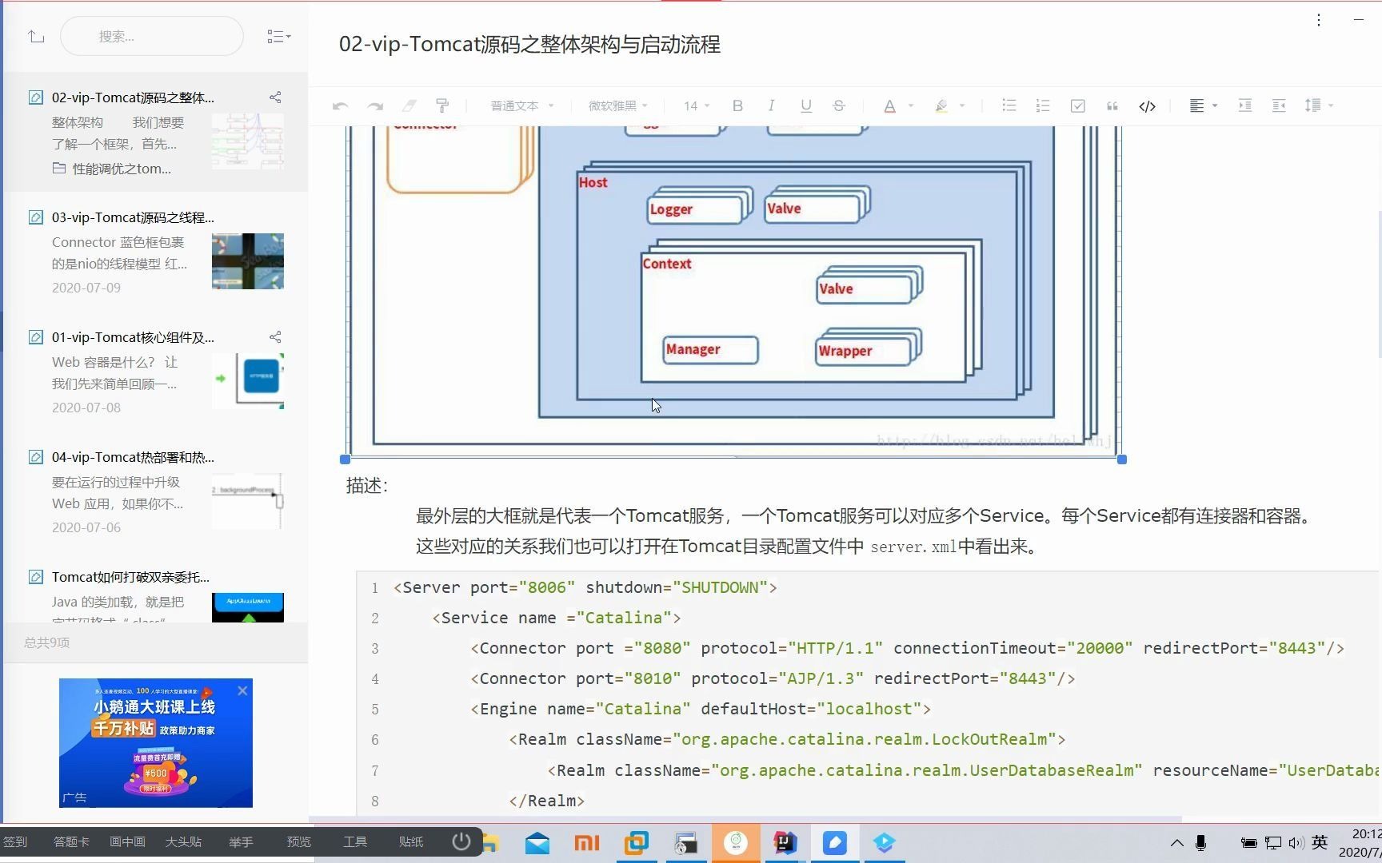Screen dimensions: 1382x863
Task: Click the note search field
Action: (152, 36)
